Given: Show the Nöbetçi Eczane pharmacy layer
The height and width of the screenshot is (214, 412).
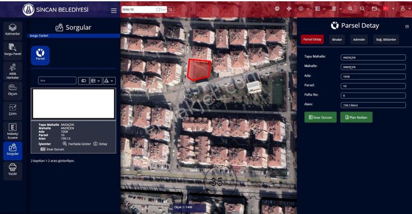Looking at the screenshot, I should (x=13, y=131).
